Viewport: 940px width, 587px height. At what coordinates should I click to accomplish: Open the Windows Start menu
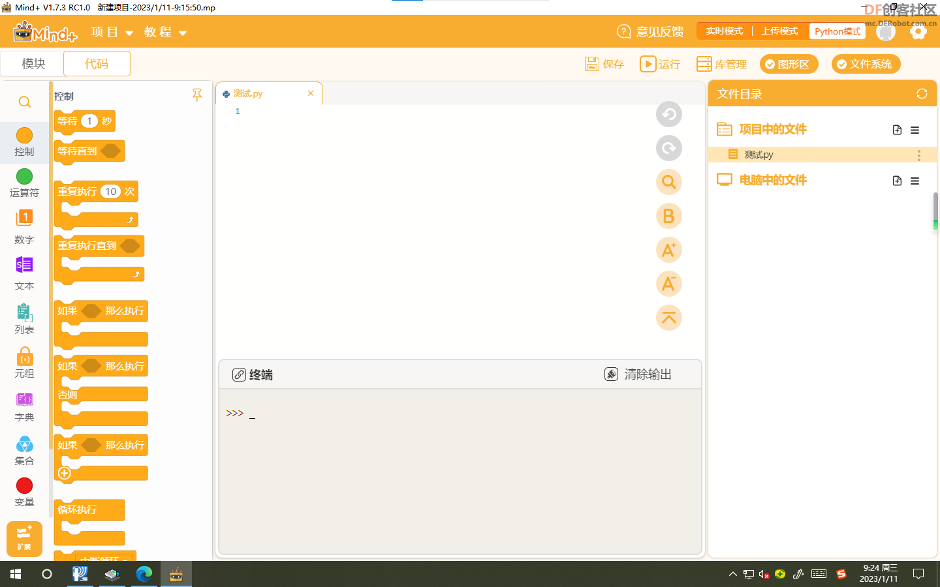[x=16, y=574]
